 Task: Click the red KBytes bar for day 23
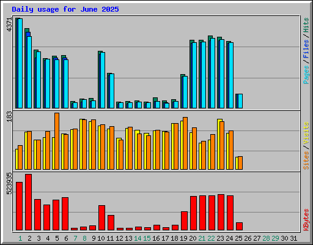[x=221, y=212]
